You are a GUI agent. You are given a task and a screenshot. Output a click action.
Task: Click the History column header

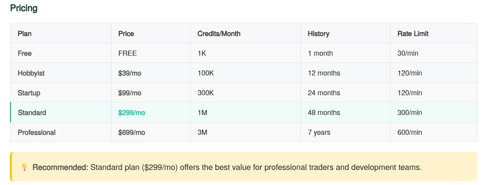[318, 34]
